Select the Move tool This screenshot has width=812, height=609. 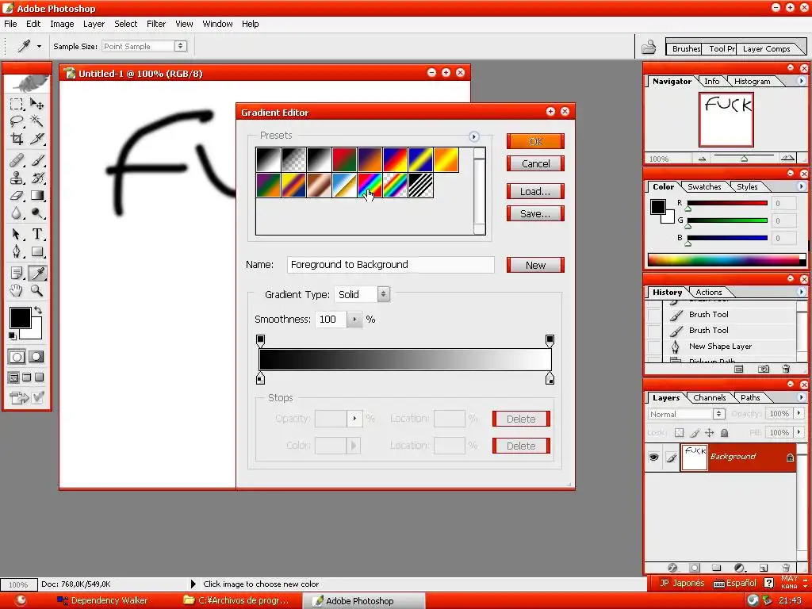[36, 104]
